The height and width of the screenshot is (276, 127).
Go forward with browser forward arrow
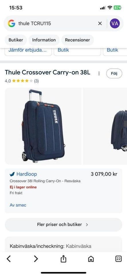[x=36, y=259]
